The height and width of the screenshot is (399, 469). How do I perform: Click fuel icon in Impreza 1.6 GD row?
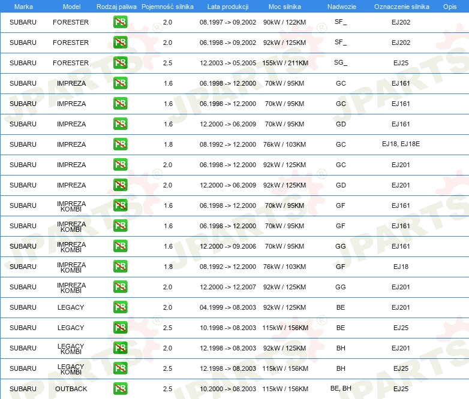120,124
